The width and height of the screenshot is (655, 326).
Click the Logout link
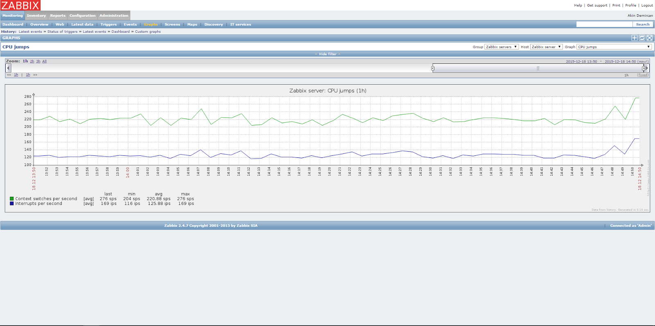pyautogui.click(x=647, y=5)
